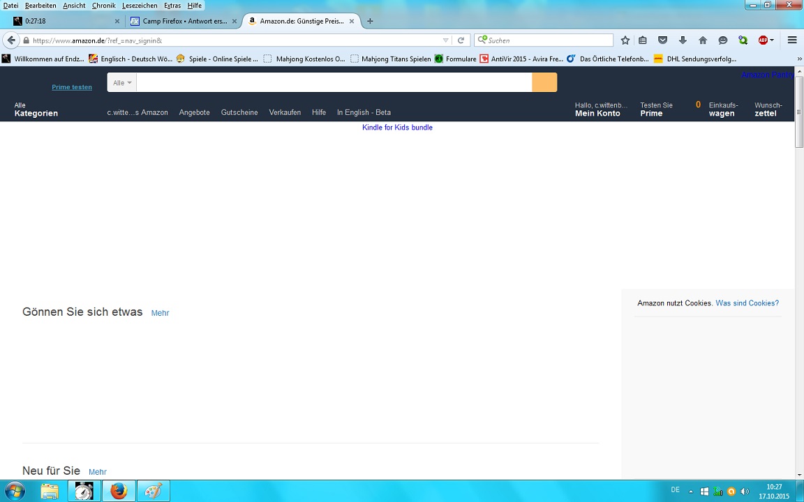Open the Downloads arrow icon
The width and height of the screenshot is (804, 502).
683,40
